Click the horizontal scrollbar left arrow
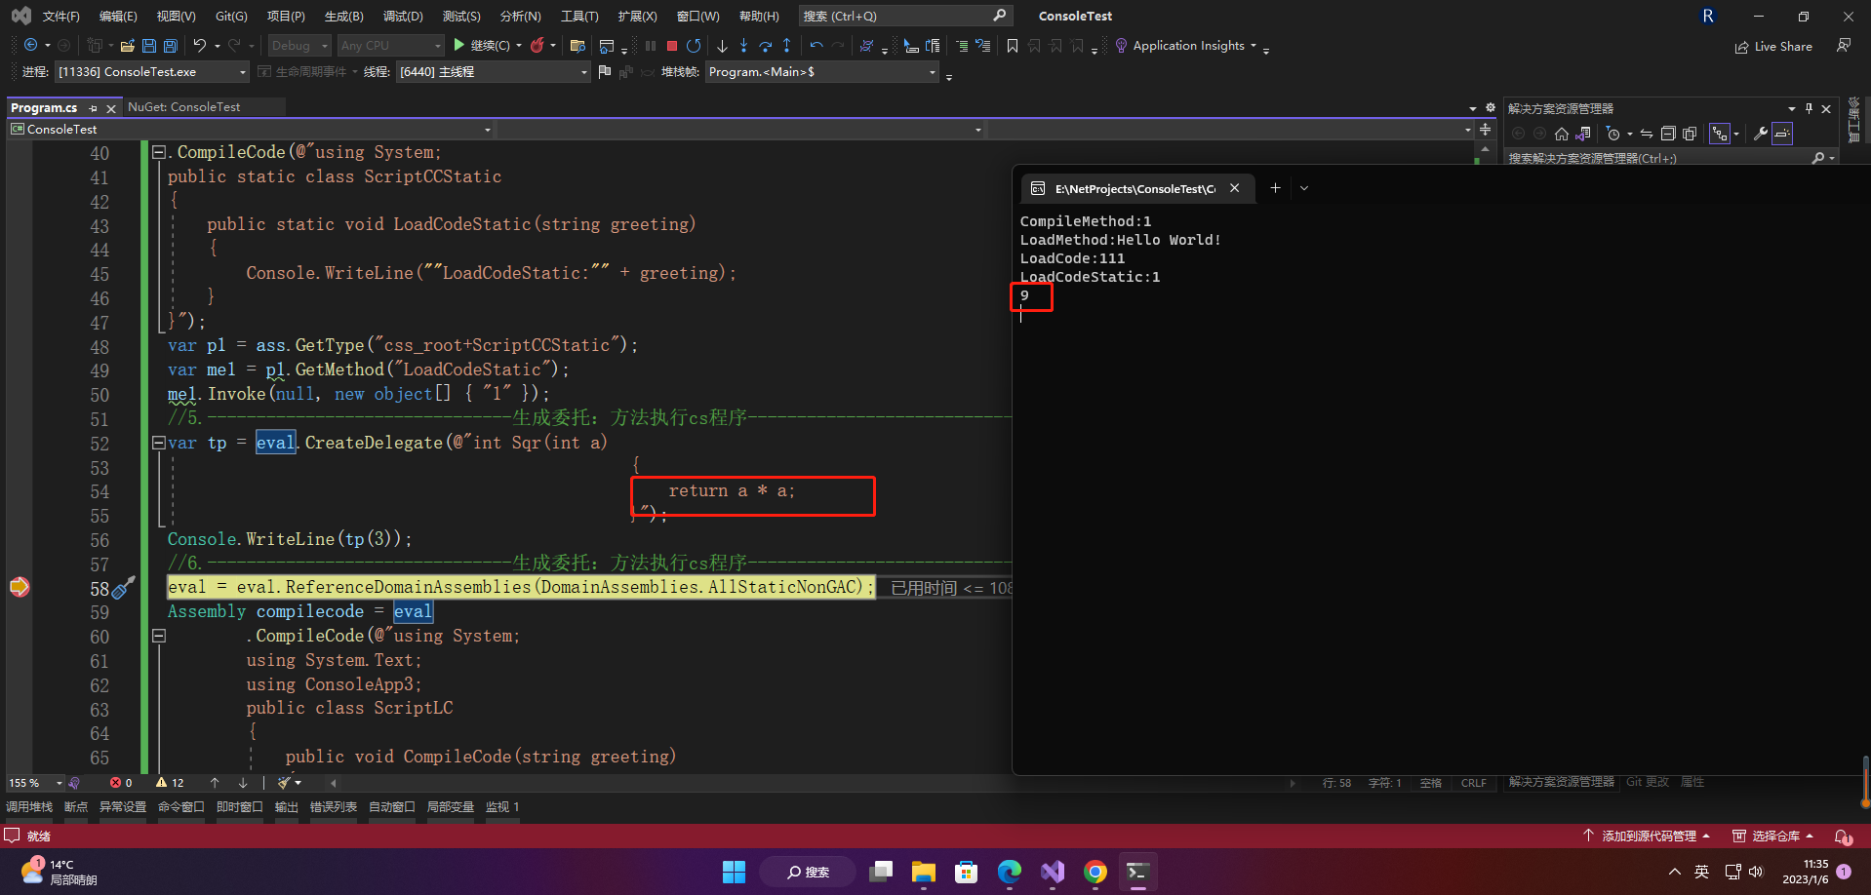 (x=334, y=783)
